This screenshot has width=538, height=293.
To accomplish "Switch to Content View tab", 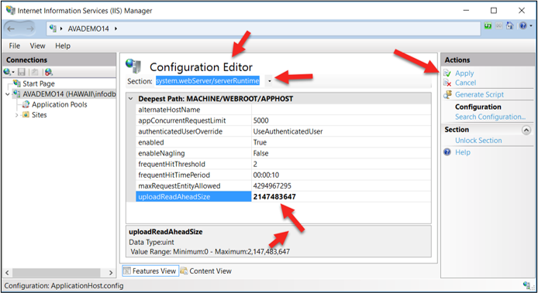I will (206, 271).
